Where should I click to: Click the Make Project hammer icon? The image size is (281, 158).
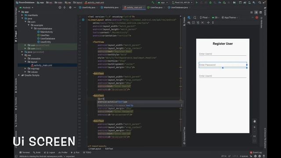(x=153, y=3)
